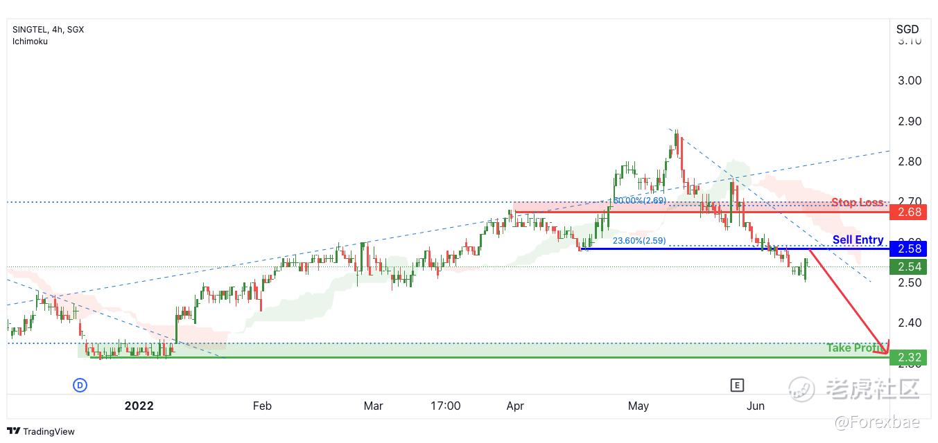Click the Take Profit text label
Viewport: 938px width, 443px height.
pyautogui.click(x=856, y=347)
